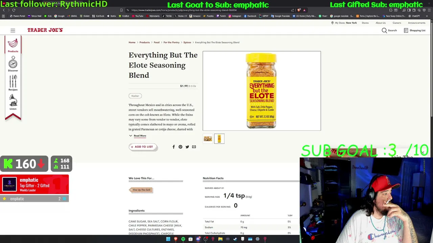
Task: Open Settings gear from taskbar
Action: [x=257, y=239]
